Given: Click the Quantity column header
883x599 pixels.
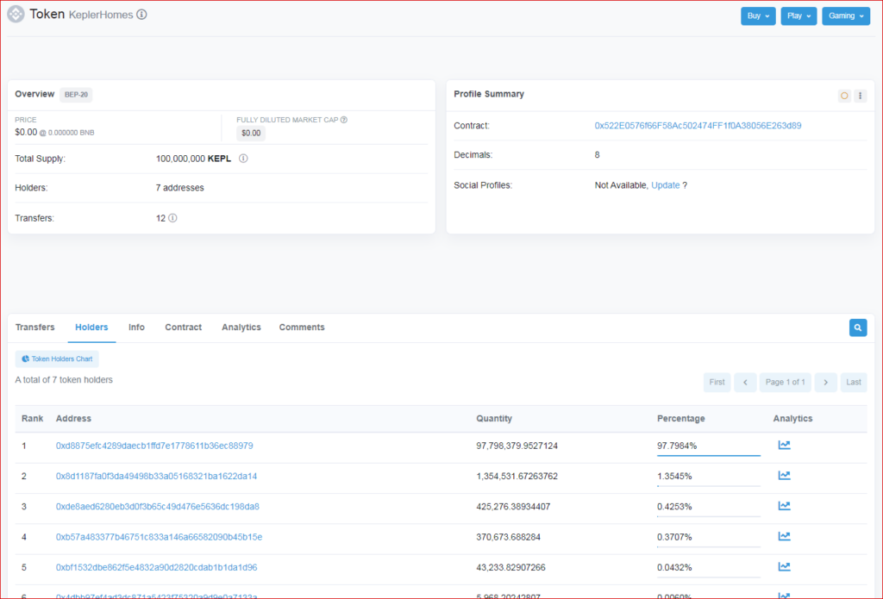Looking at the screenshot, I should click(x=494, y=418).
